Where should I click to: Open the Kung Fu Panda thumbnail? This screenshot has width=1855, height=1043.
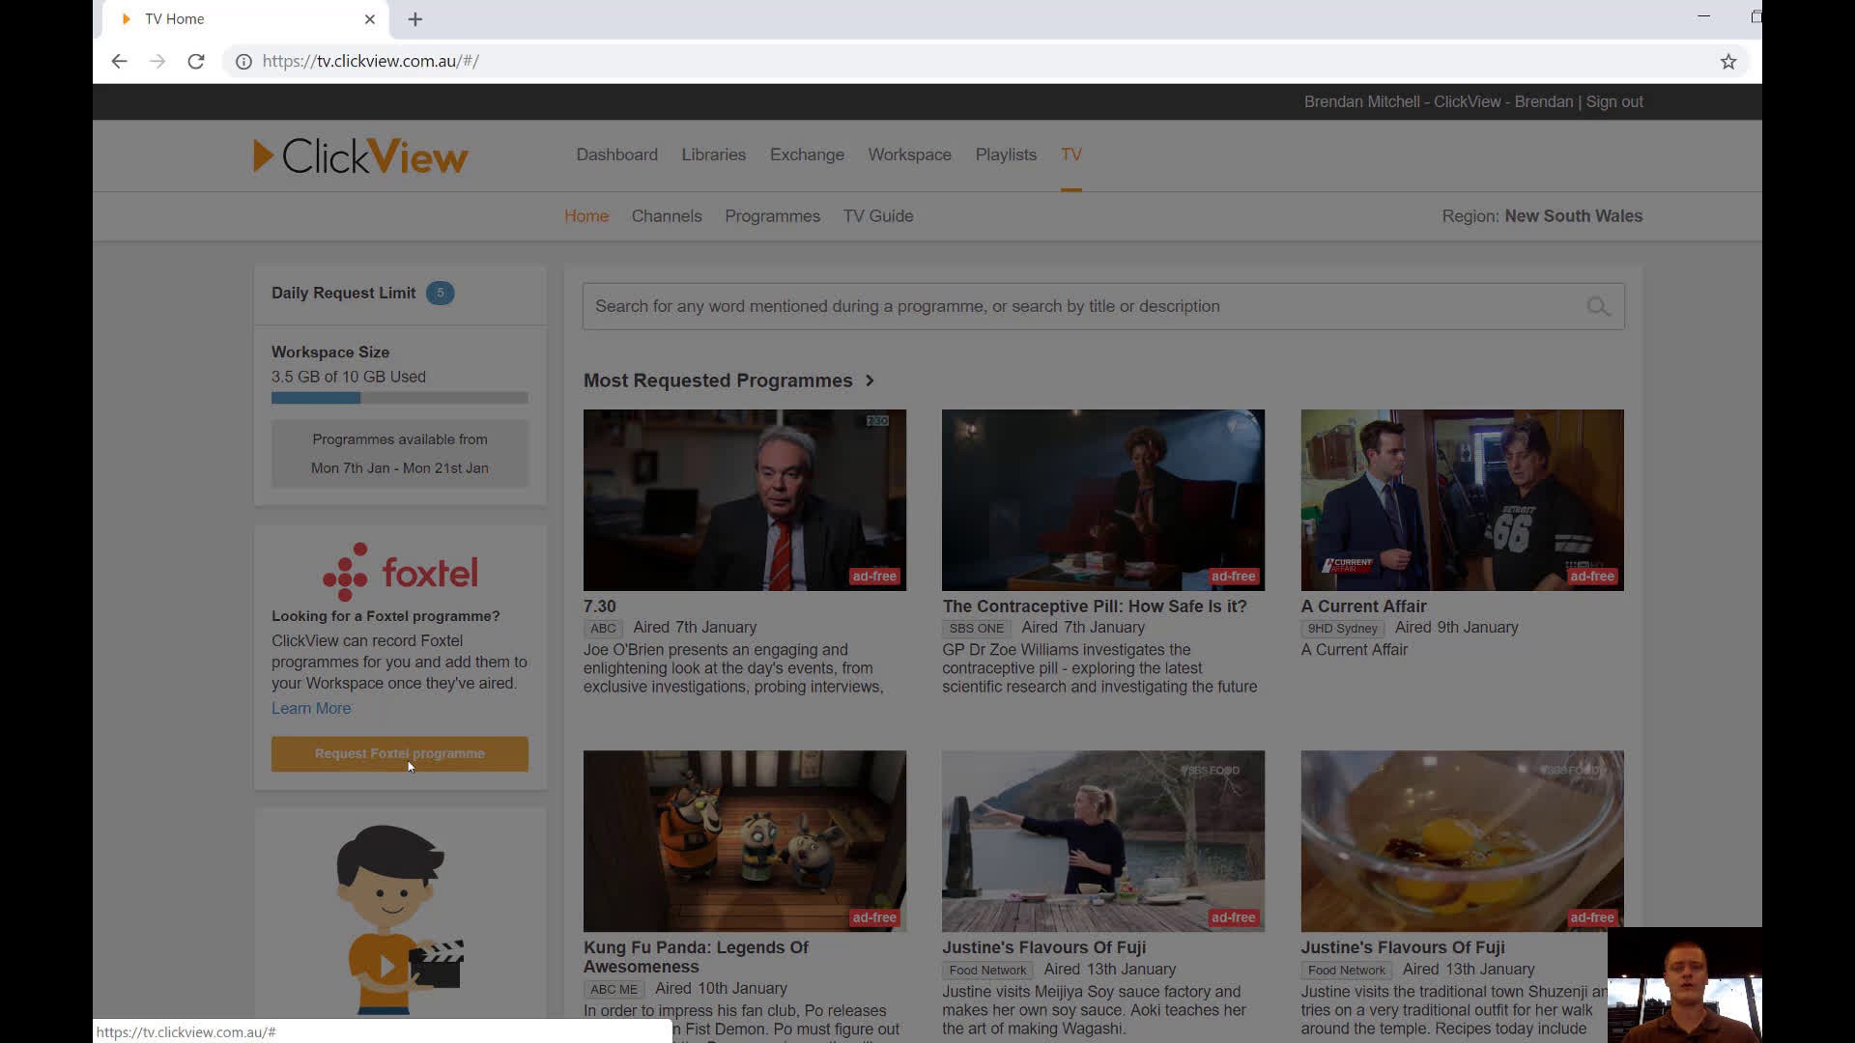[744, 840]
